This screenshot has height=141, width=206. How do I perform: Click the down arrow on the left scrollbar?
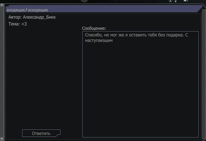[x=2, y=139]
